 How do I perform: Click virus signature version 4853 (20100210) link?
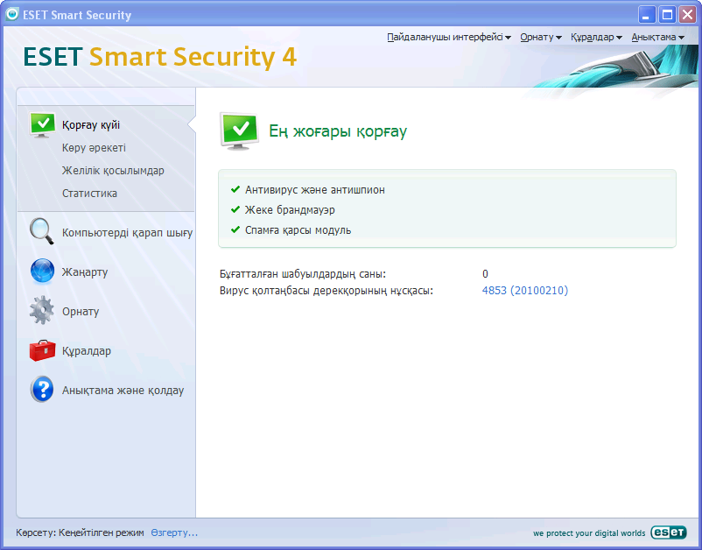(x=524, y=290)
